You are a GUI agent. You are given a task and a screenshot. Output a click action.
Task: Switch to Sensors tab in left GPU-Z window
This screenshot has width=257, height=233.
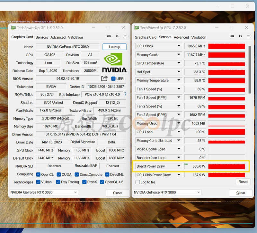(42, 37)
